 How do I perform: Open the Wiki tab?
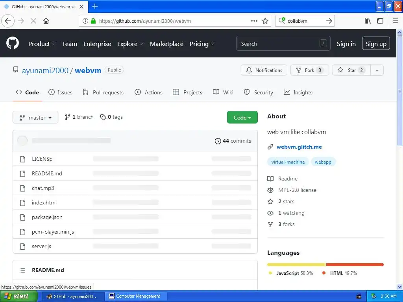(223, 92)
